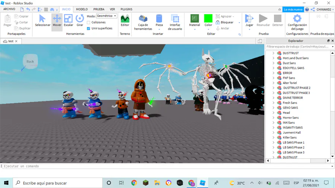Select the INICIO ribbon tab
The image size is (335, 188).
pos(66,9)
